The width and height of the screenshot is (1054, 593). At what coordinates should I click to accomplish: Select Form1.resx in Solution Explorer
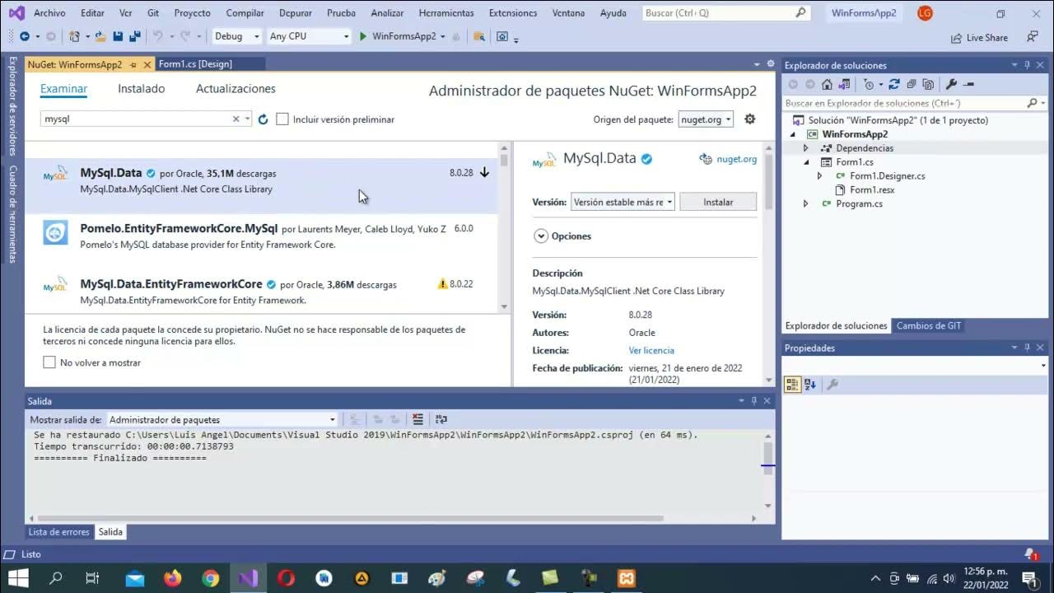tap(872, 190)
